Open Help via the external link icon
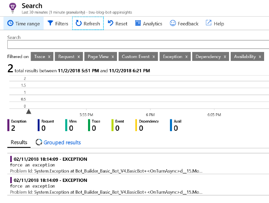The height and width of the screenshot is (203, 269). point(209,24)
